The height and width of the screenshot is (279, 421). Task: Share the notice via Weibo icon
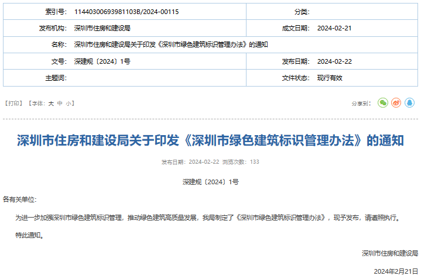point(396,103)
